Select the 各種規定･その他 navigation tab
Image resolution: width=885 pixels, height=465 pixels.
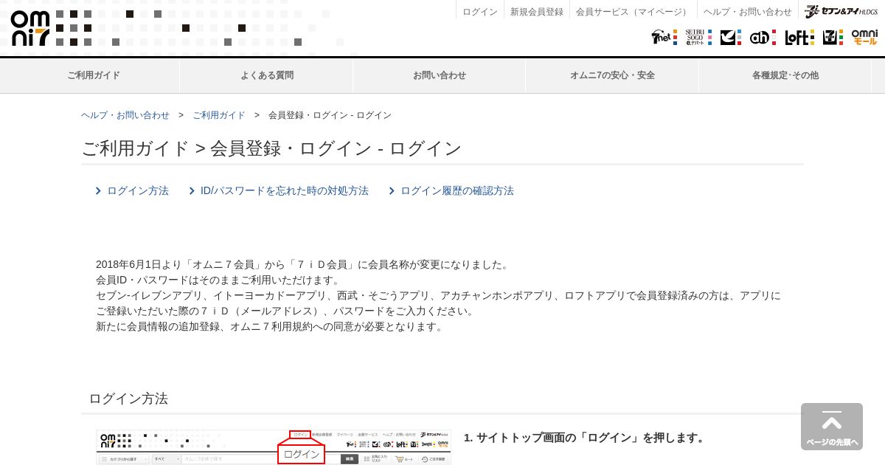point(785,75)
